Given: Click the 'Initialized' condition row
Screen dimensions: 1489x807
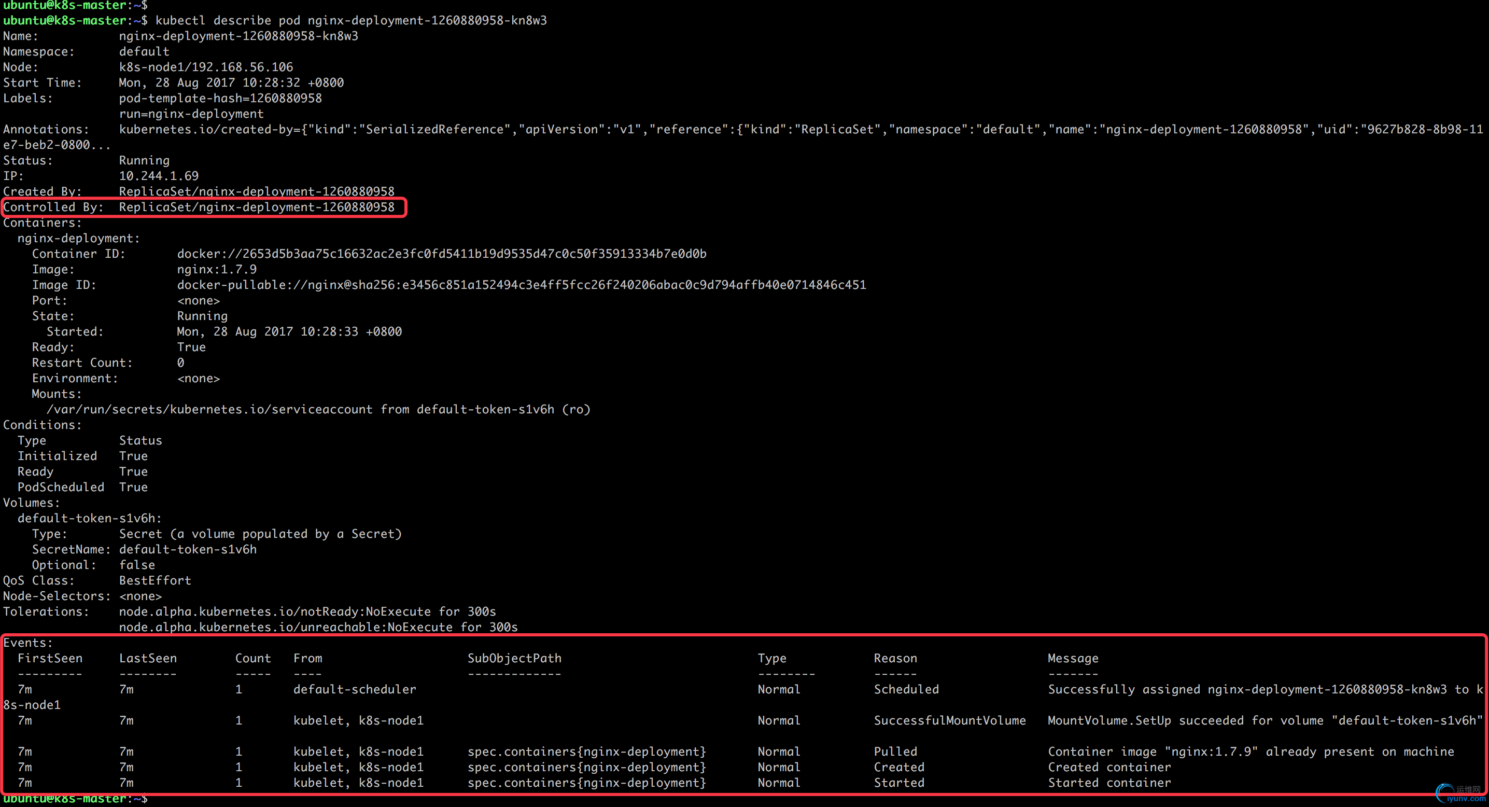Looking at the screenshot, I should (x=82, y=456).
